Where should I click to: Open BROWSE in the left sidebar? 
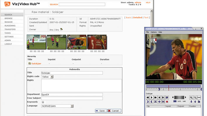pyautogui.click(x=8, y=18)
